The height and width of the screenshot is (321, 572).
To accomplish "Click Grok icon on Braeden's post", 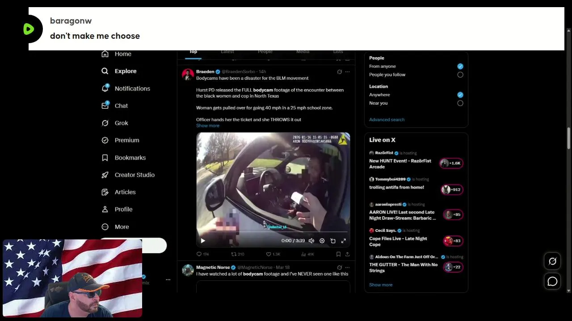I will [339, 72].
